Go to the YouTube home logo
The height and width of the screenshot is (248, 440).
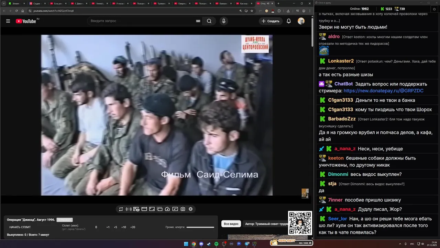point(26,21)
